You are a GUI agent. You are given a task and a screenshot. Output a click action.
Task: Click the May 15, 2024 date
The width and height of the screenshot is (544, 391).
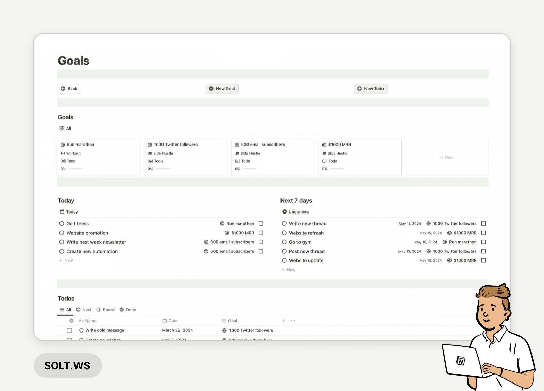(430, 233)
